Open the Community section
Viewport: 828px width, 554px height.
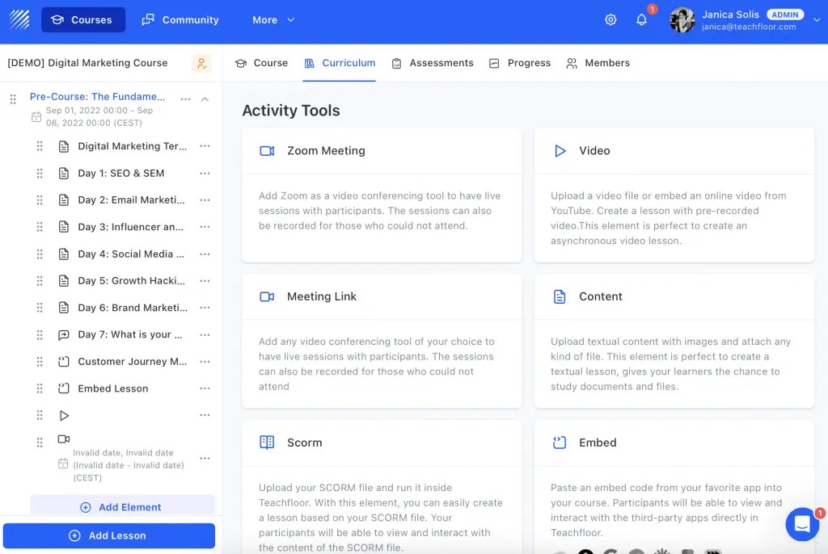click(x=180, y=20)
